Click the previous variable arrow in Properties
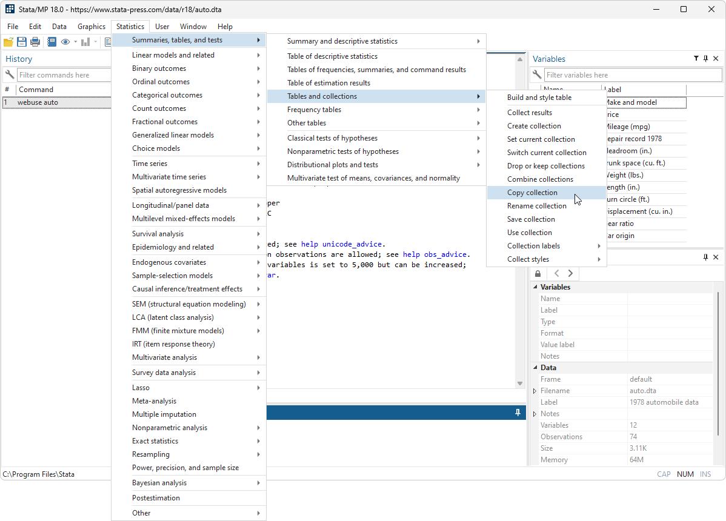The height and width of the screenshot is (521, 726). pyautogui.click(x=556, y=273)
